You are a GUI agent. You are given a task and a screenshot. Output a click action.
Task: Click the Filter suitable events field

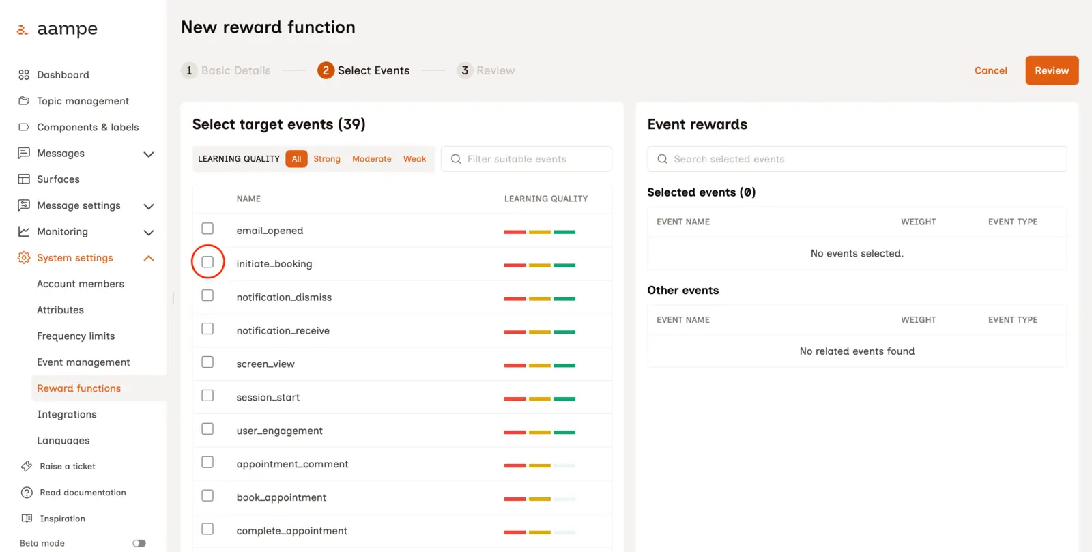(x=526, y=159)
